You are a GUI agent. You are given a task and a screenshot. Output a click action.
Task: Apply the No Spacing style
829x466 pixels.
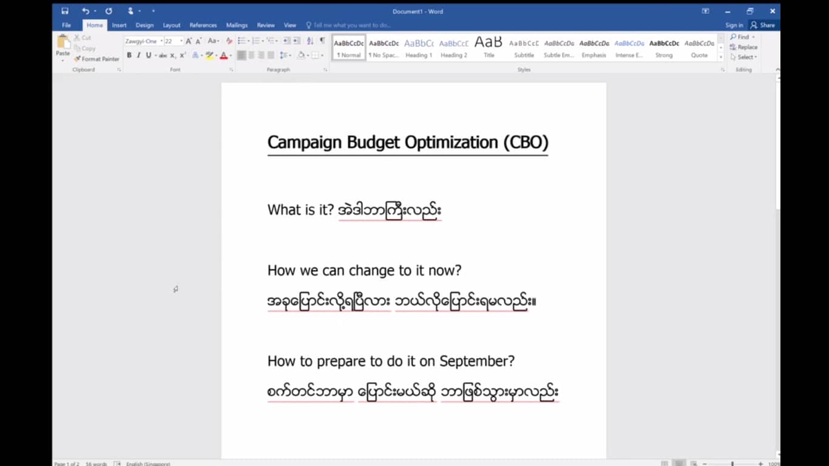point(384,48)
